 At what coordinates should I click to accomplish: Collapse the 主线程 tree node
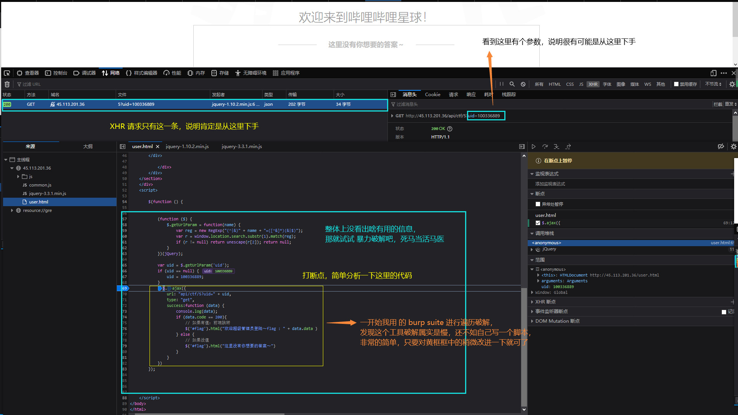pyautogui.click(x=6, y=160)
